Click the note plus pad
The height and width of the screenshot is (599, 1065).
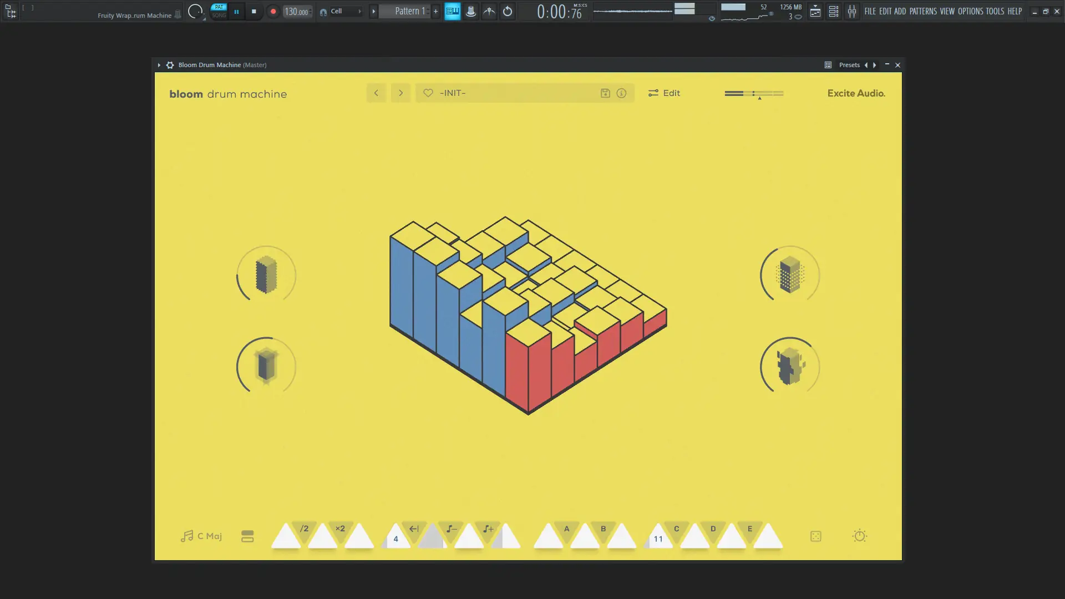pos(488,529)
